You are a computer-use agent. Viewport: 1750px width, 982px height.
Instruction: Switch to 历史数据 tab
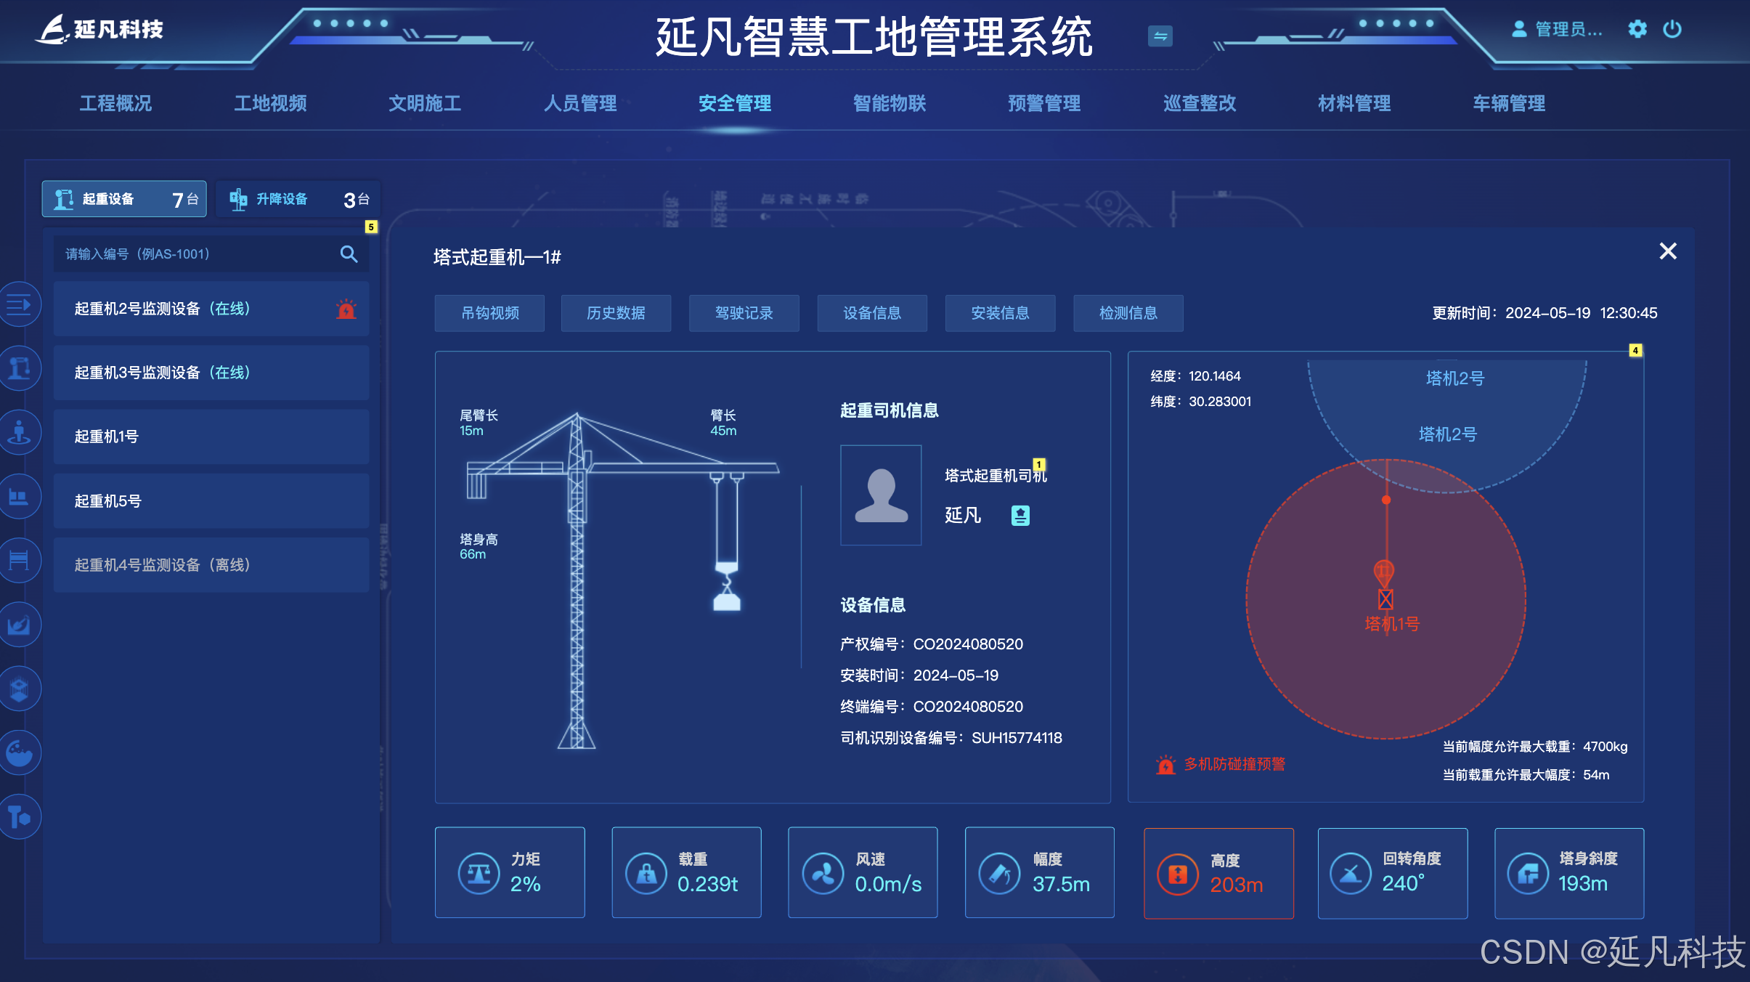tap(616, 313)
